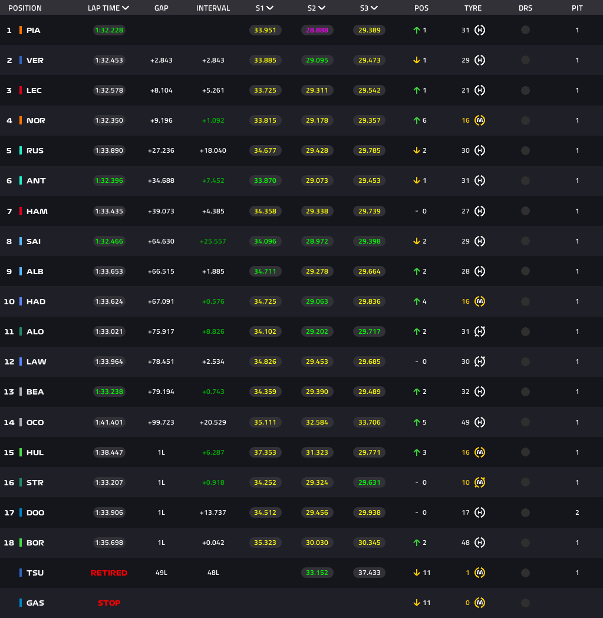Select driver ALO in the list
The width and height of the screenshot is (603, 618).
coord(35,331)
